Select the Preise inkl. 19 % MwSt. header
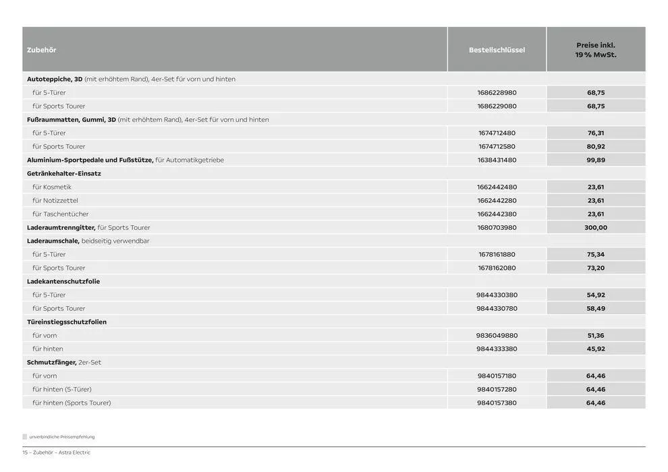Screen dimensions: 668x472 coord(596,50)
